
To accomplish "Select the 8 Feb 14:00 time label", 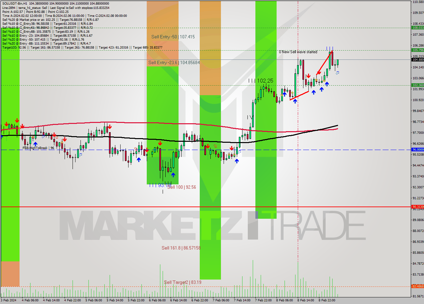I will pyautogui.click(x=306, y=300).
